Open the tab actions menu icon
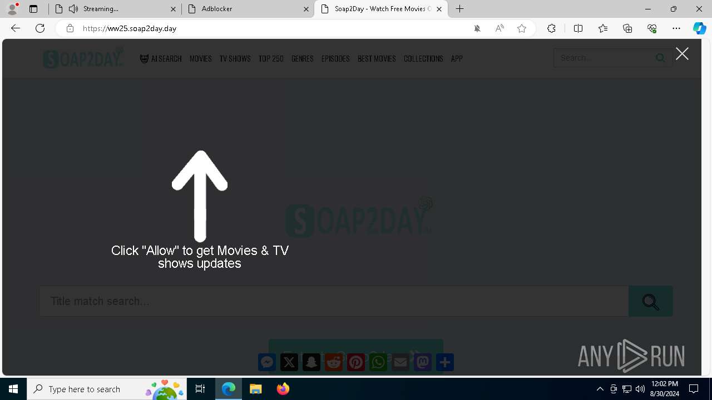This screenshot has height=400, width=712. [x=33, y=9]
